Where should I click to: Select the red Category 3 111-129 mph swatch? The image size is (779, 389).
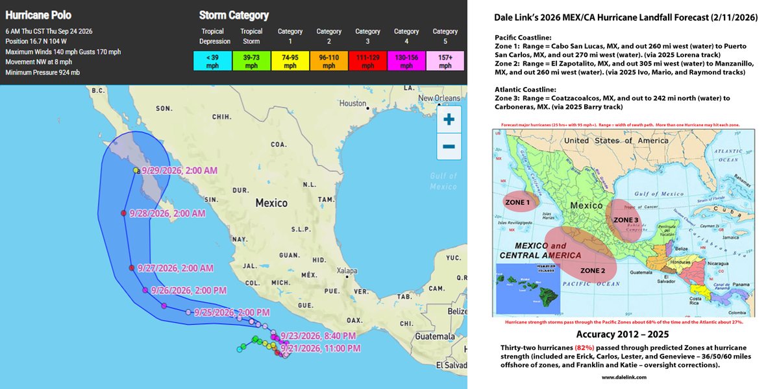coord(367,61)
